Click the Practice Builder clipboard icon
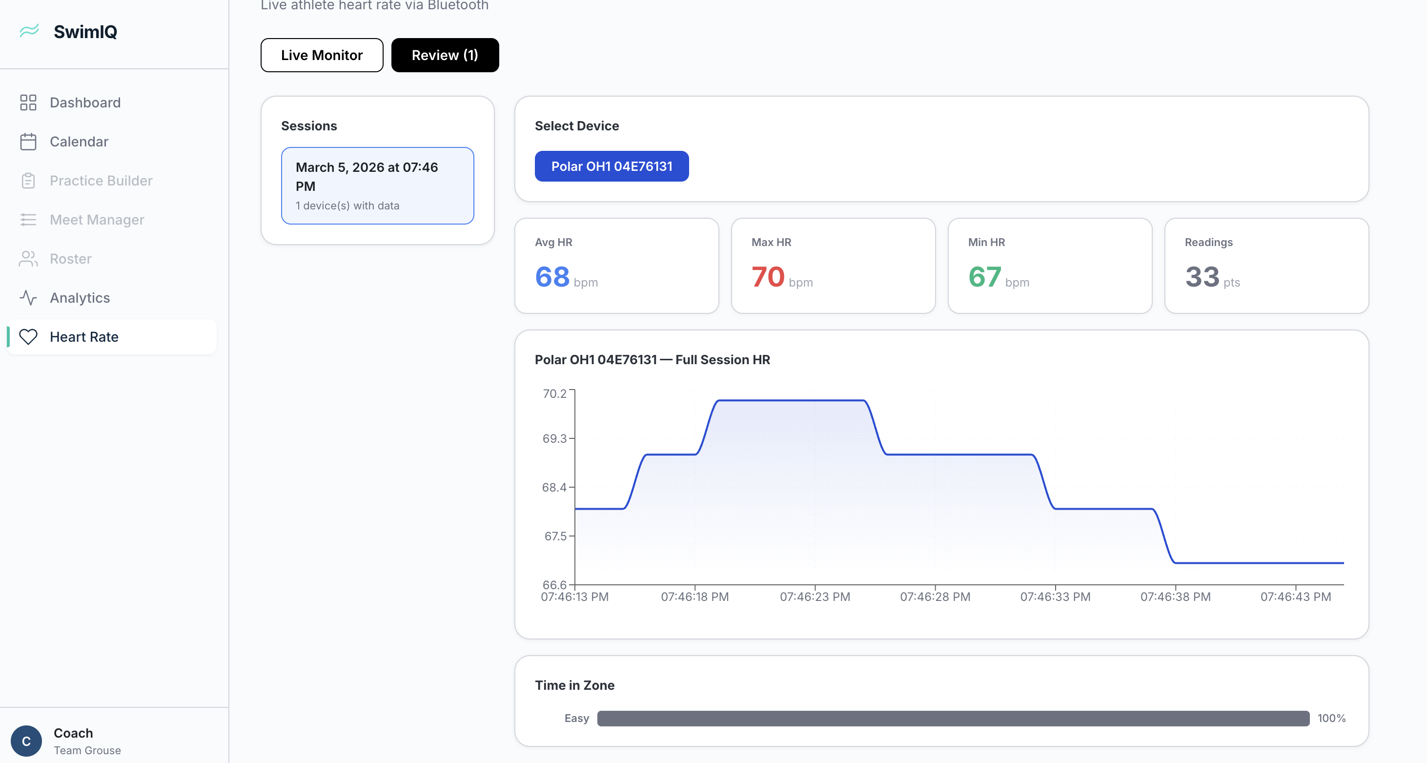 click(28, 181)
